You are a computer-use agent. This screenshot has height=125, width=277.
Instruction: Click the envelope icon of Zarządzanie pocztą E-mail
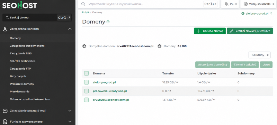[5, 111]
